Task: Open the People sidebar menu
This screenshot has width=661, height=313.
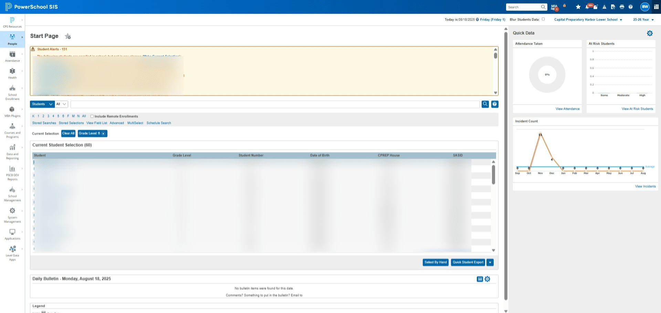Action: [12, 40]
